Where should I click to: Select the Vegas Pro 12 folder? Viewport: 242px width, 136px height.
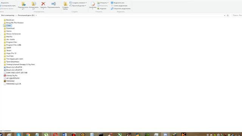click(10, 53)
